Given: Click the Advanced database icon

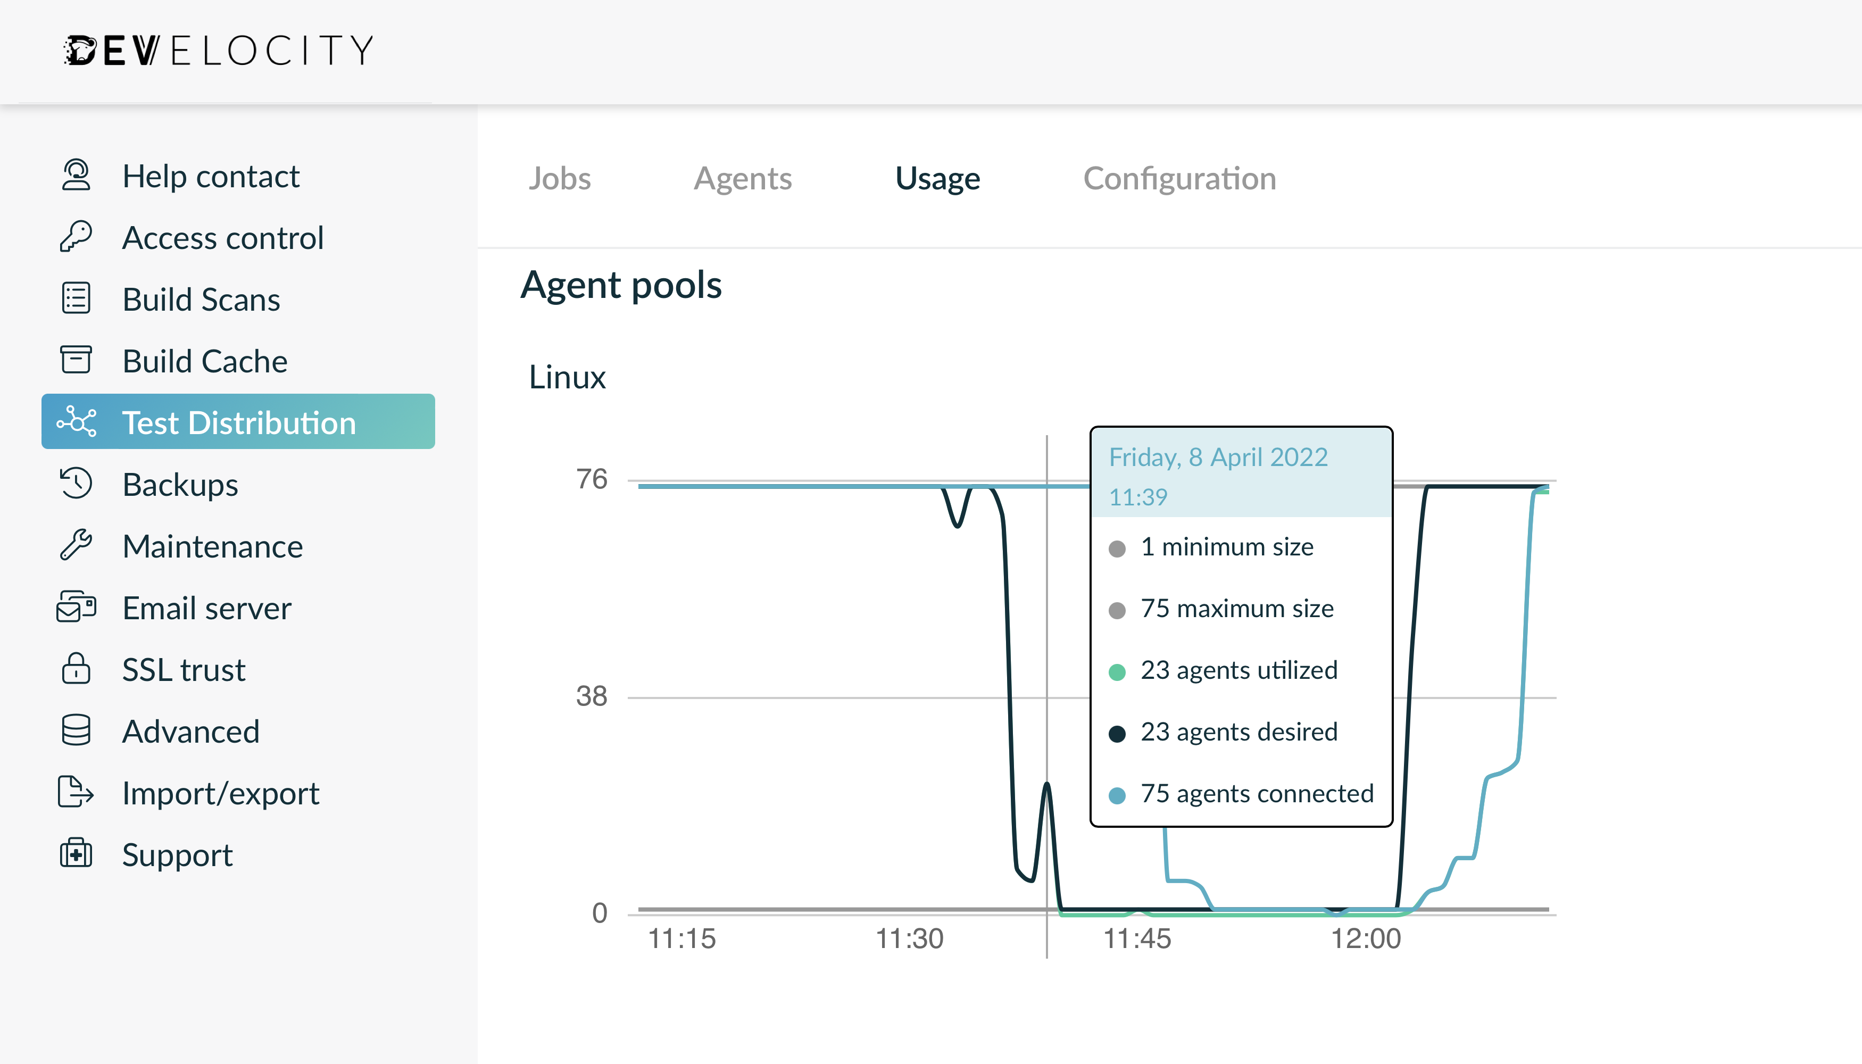Looking at the screenshot, I should (76, 730).
